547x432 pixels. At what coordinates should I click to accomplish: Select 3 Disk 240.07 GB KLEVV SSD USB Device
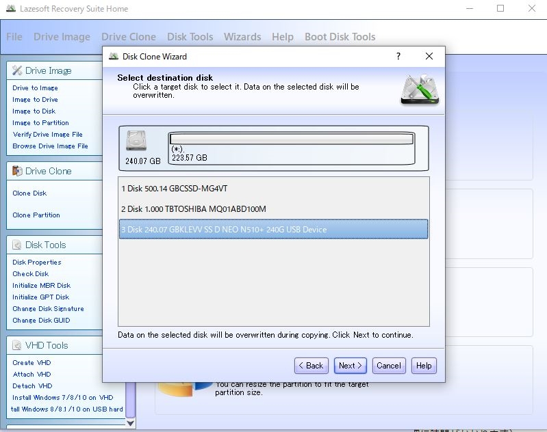pos(274,229)
